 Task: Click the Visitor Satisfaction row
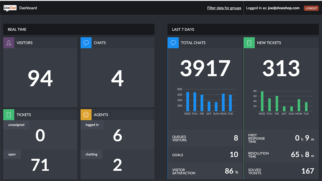coord(205,171)
